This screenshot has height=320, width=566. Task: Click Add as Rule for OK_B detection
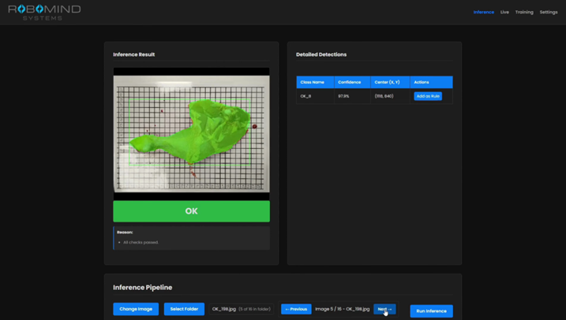(428, 96)
